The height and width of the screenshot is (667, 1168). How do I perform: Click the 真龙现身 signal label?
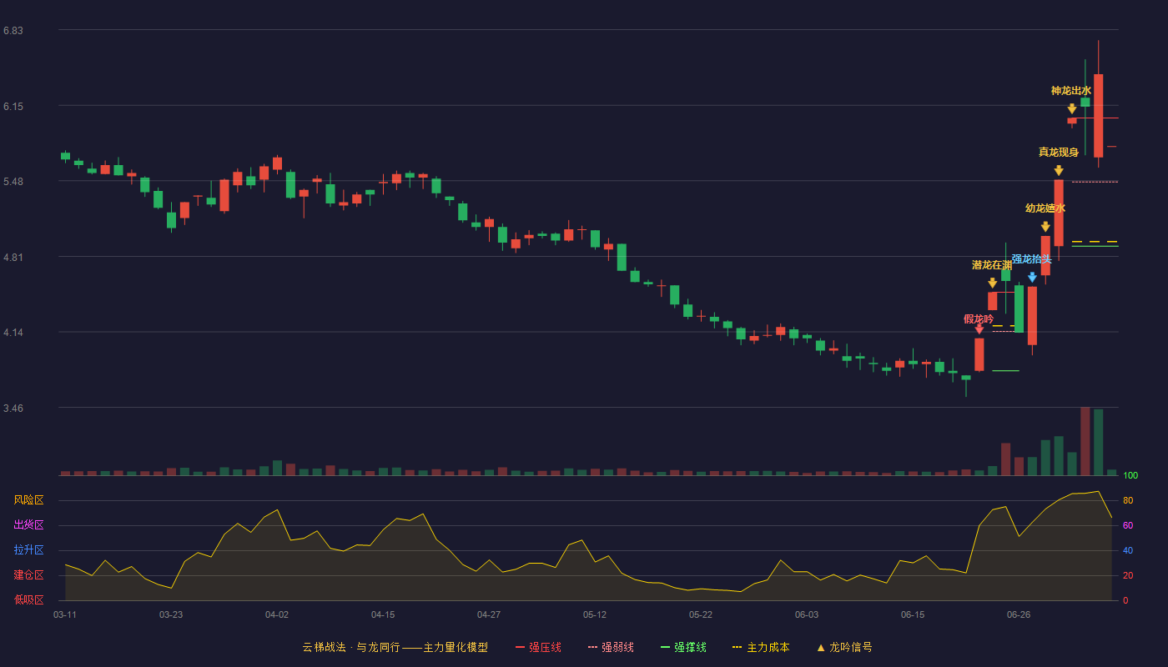1059,153
